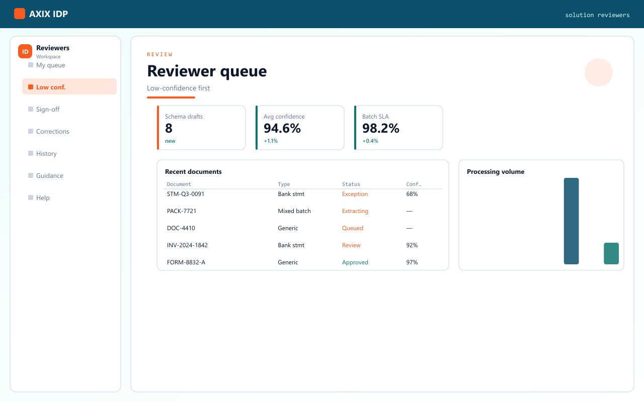Click the Review status label
Image resolution: width=644 pixels, height=402 pixels.
coord(351,245)
